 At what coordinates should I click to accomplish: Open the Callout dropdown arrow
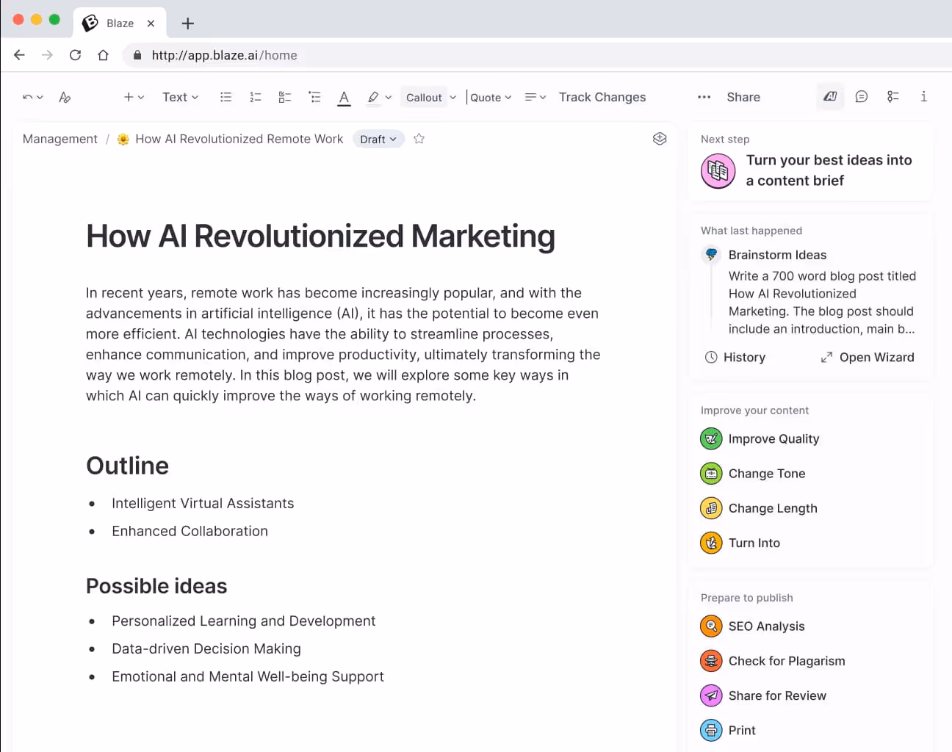(x=452, y=96)
